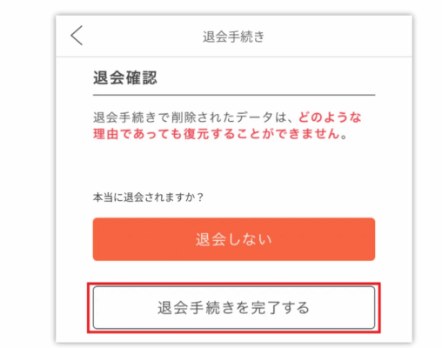
Task: Click the empty space above 本当に退会されますか？
Action: [234, 167]
